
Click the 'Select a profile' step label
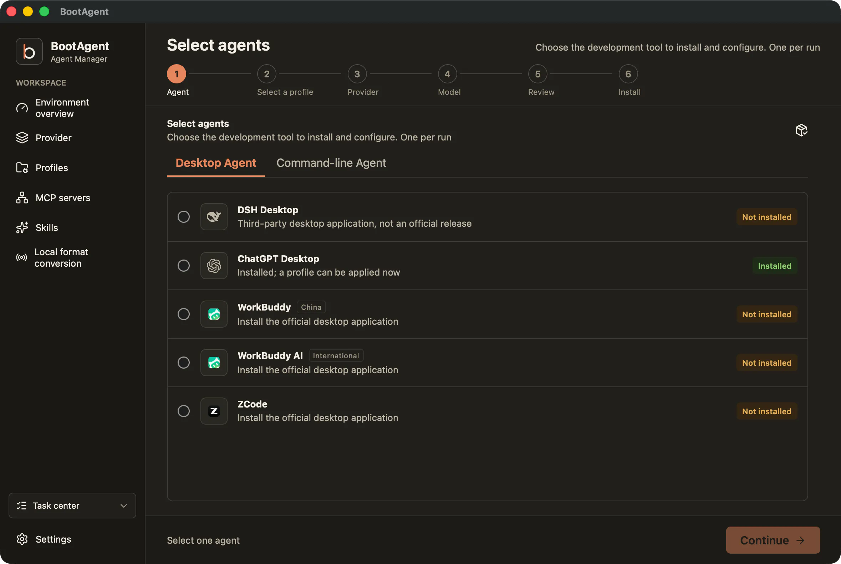point(285,92)
